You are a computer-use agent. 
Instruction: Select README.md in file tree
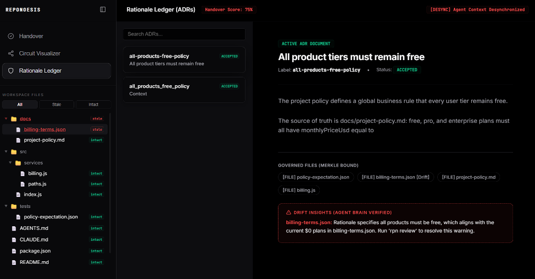click(55, 262)
